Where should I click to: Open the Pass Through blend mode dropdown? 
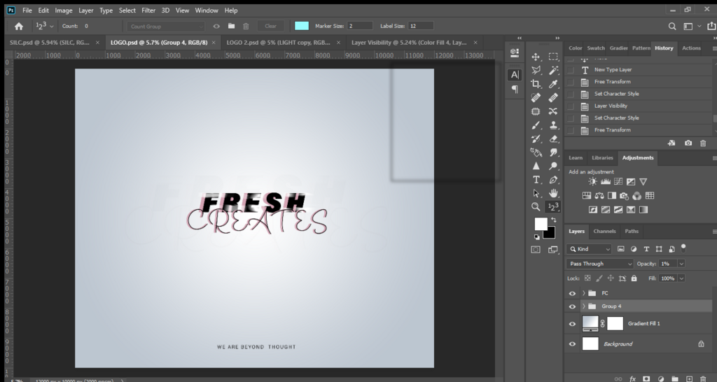600,264
